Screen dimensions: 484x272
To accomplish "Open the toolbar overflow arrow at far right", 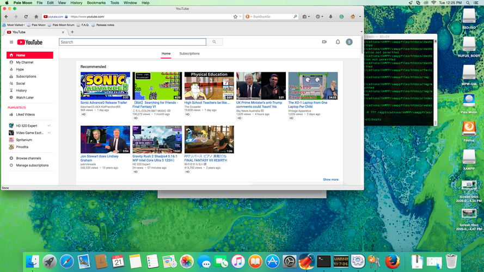I will (x=360, y=17).
